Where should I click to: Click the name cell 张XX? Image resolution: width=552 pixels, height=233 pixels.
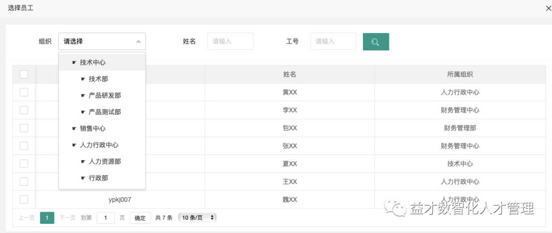click(x=290, y=146)
